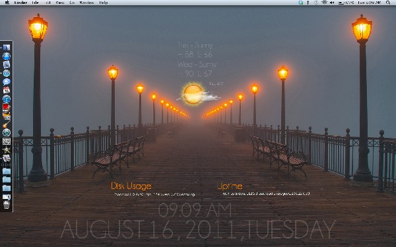The height and width of the screenshot is (247, 396).
Task: Click the 'Wed - Sunny' forecast text
Action: point(197,65)
